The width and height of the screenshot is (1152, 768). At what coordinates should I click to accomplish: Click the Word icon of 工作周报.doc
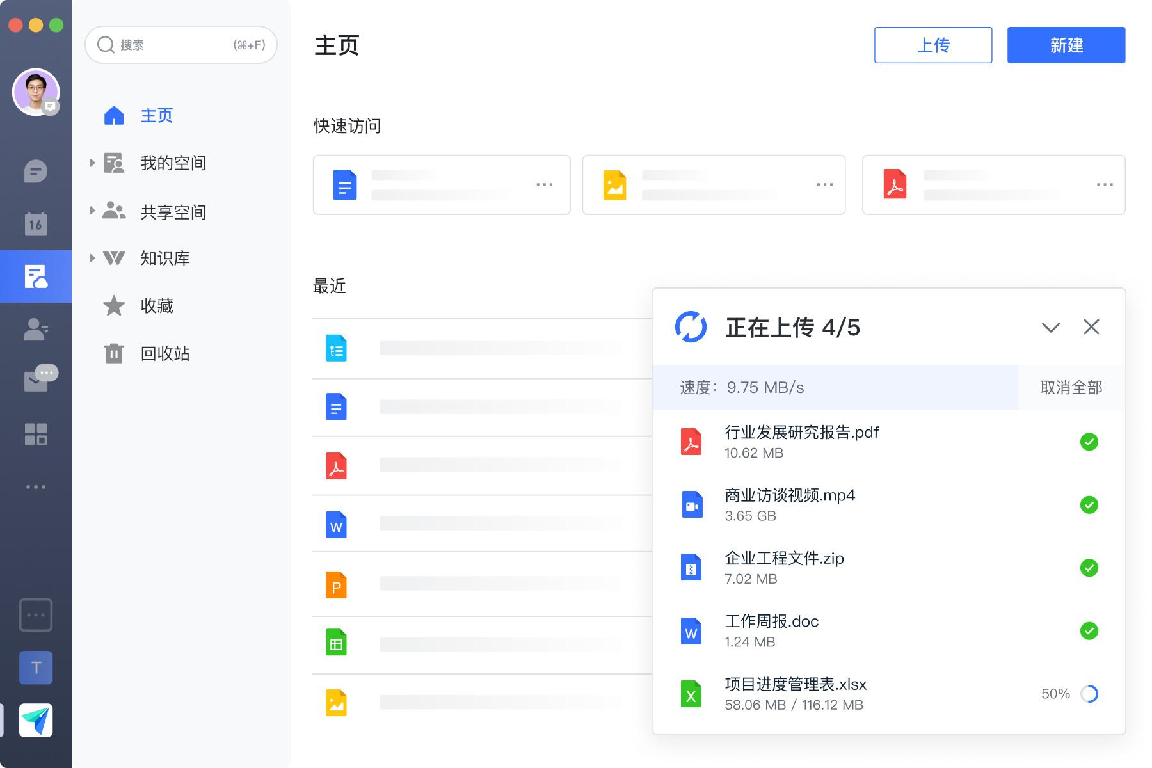[691, 631]
